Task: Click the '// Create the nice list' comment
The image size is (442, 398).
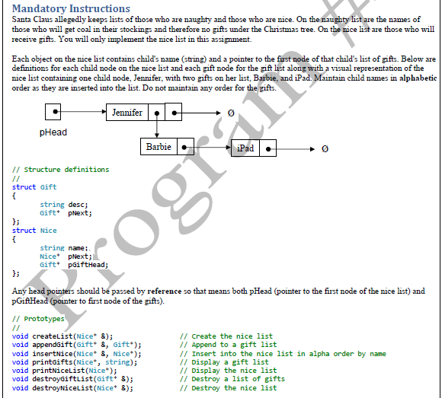Action: click(x=226, y=336)
